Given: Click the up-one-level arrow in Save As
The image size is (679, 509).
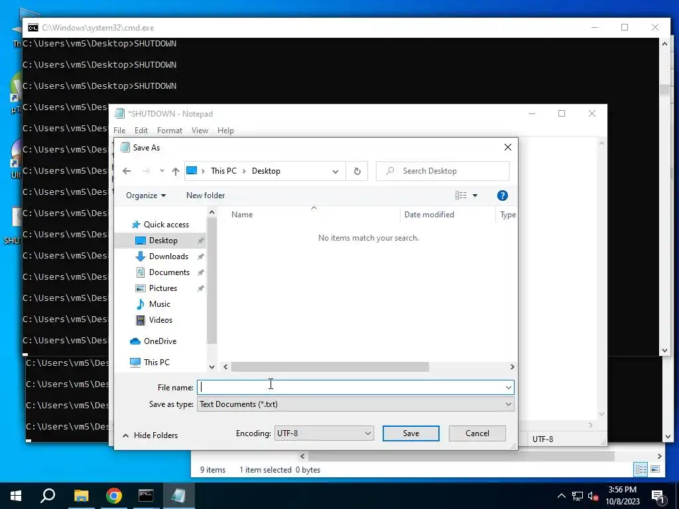Looking at the screenshot, I should [x=175, y=171].
